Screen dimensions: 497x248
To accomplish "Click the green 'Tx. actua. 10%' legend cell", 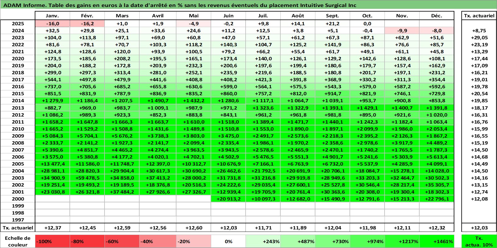I will 479,241.
